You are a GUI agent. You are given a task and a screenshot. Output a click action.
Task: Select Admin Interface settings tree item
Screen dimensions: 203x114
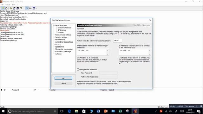tap(64, 42)
